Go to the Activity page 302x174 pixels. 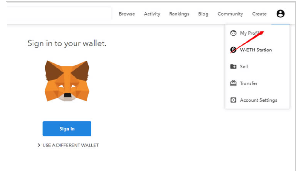coord(152,14)
